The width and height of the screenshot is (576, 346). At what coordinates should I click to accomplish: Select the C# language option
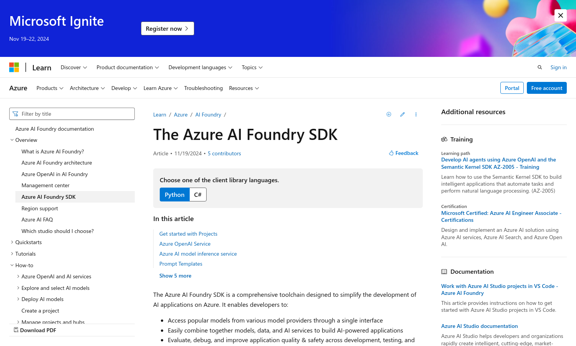point(198,195)
